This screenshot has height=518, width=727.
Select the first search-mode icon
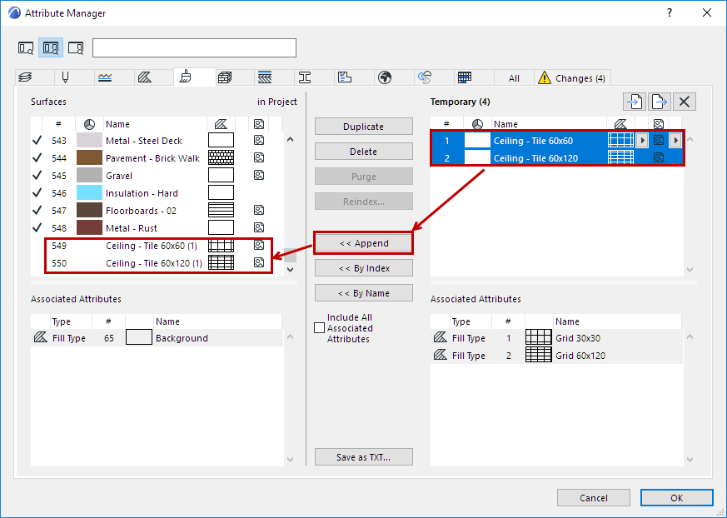tap(26, 47)
